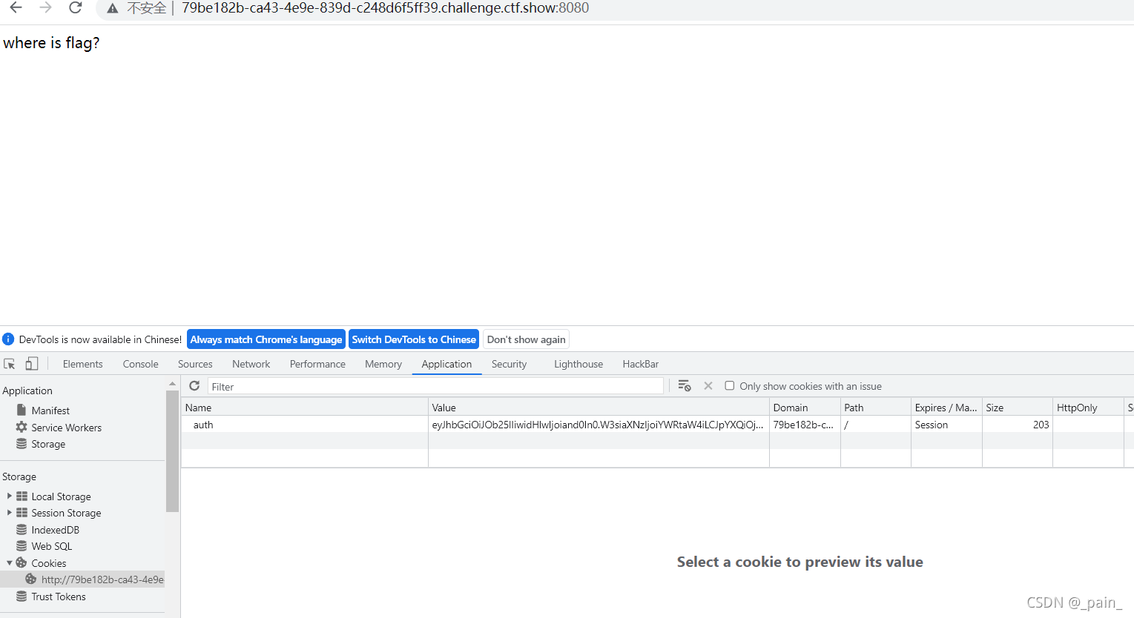Sort by the Value column header
The height and width of the screenshot is (618, 1134).
pyautogui.click(x=599, y=407)
